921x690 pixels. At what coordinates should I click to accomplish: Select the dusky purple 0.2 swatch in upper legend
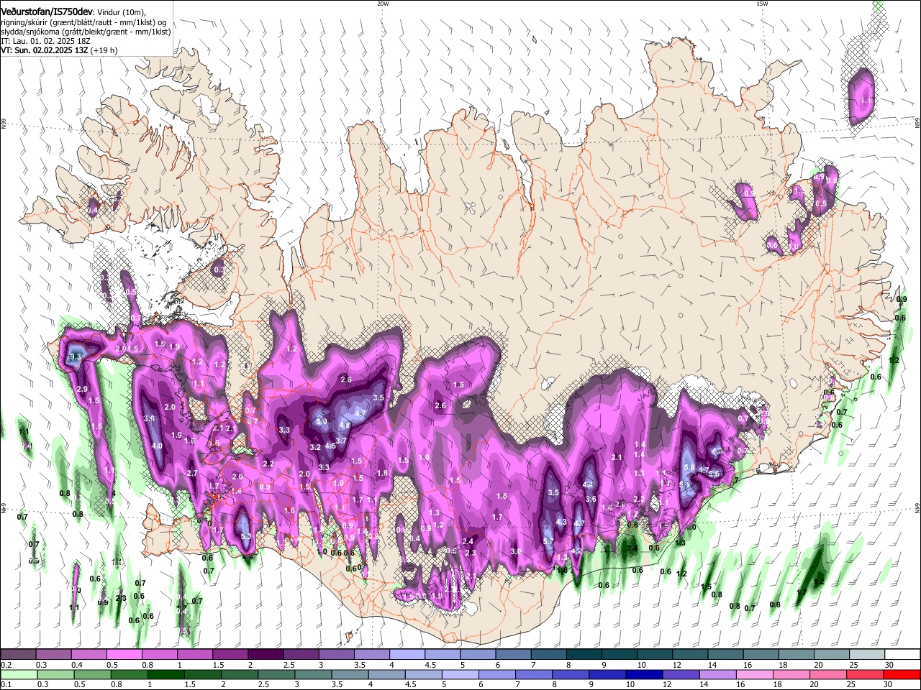tap(18, 654)
